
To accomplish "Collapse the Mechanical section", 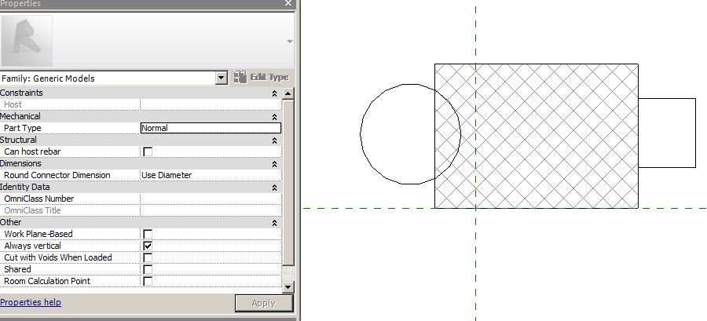I will pos(274,117).
